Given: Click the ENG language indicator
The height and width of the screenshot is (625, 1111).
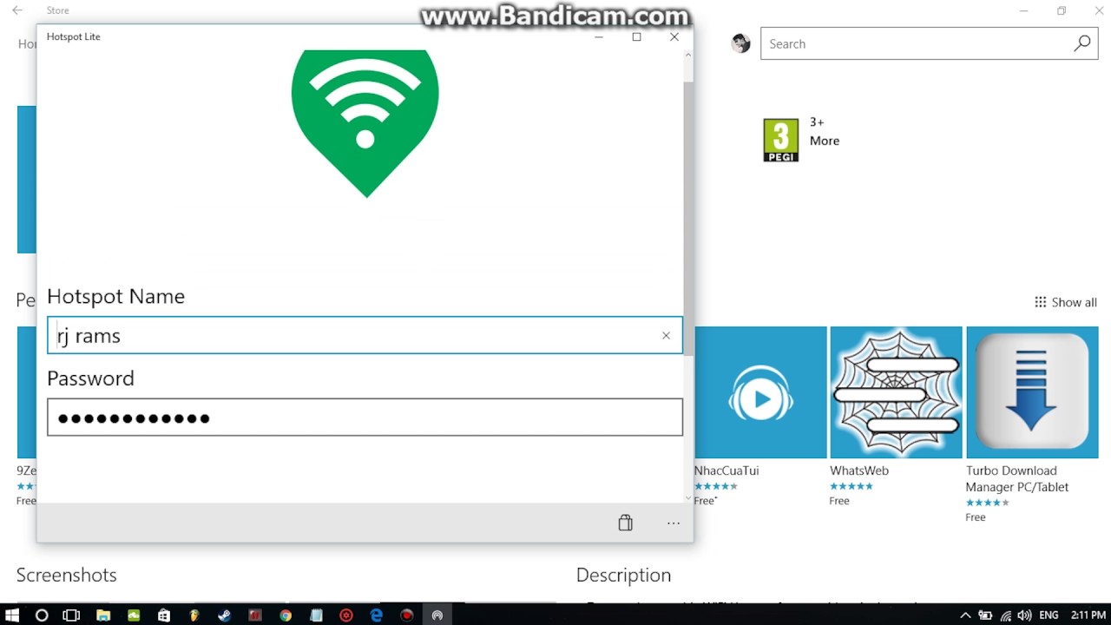Looking at the screenshot, I should pyautogui.click(x=1049, y=615).
